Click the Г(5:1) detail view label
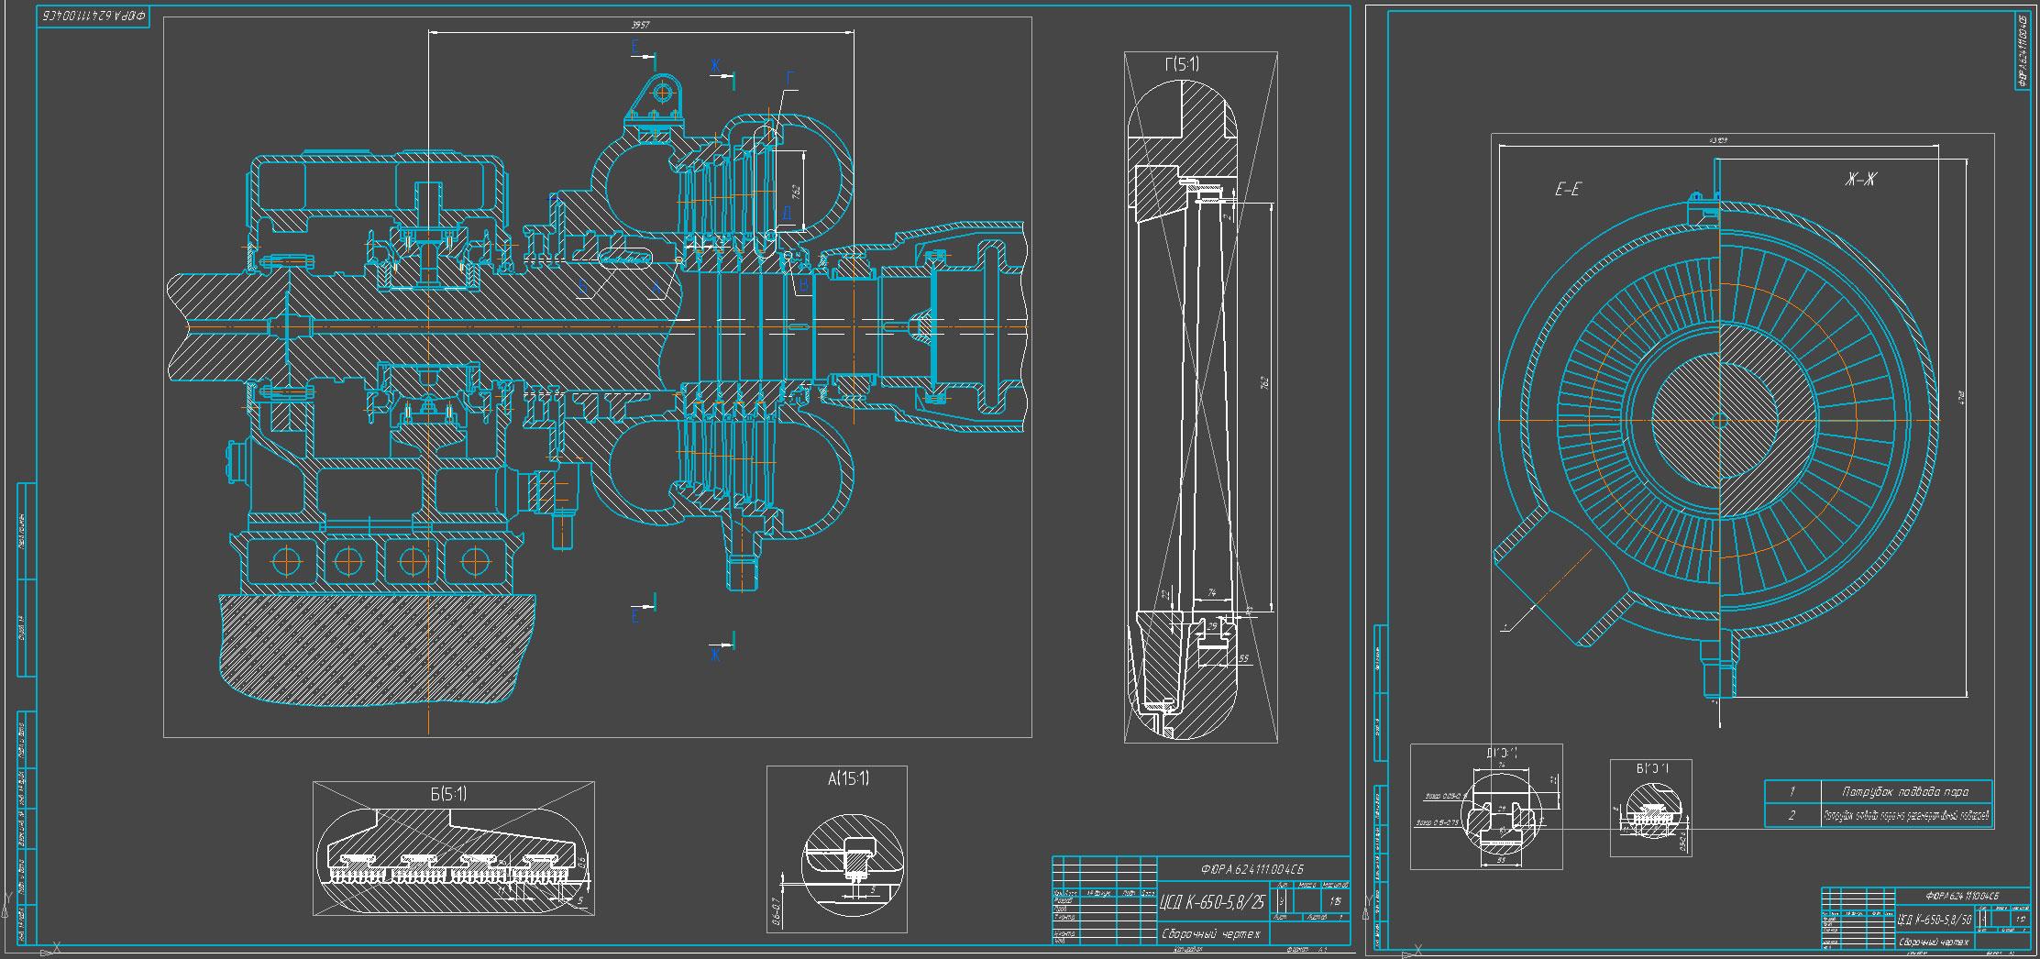The height and width of the screenshot is (959, 2040). pyautogui.click(x=1181, y=64)
